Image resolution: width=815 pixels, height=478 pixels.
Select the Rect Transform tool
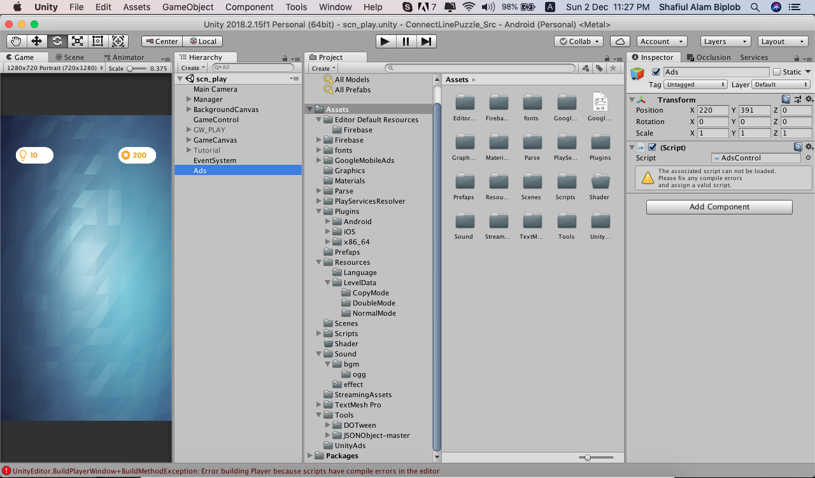click(97, 40)
